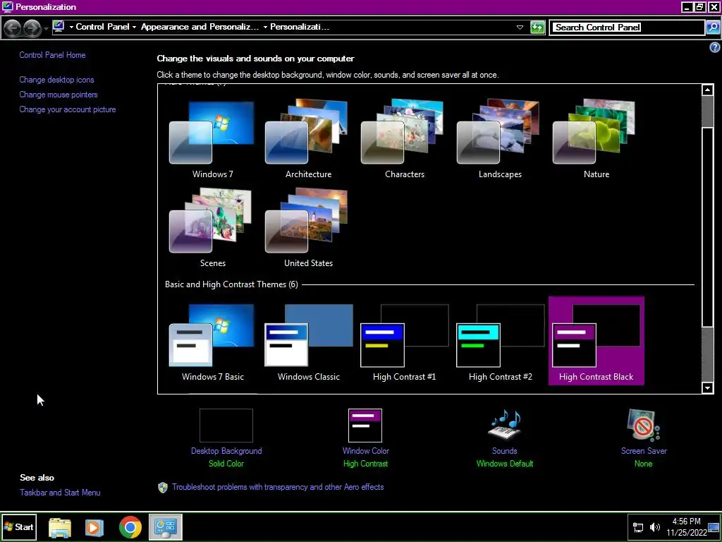Select the Scenes theme
Image resolution: width=722 pixels, height=542 pixels.
212,228
